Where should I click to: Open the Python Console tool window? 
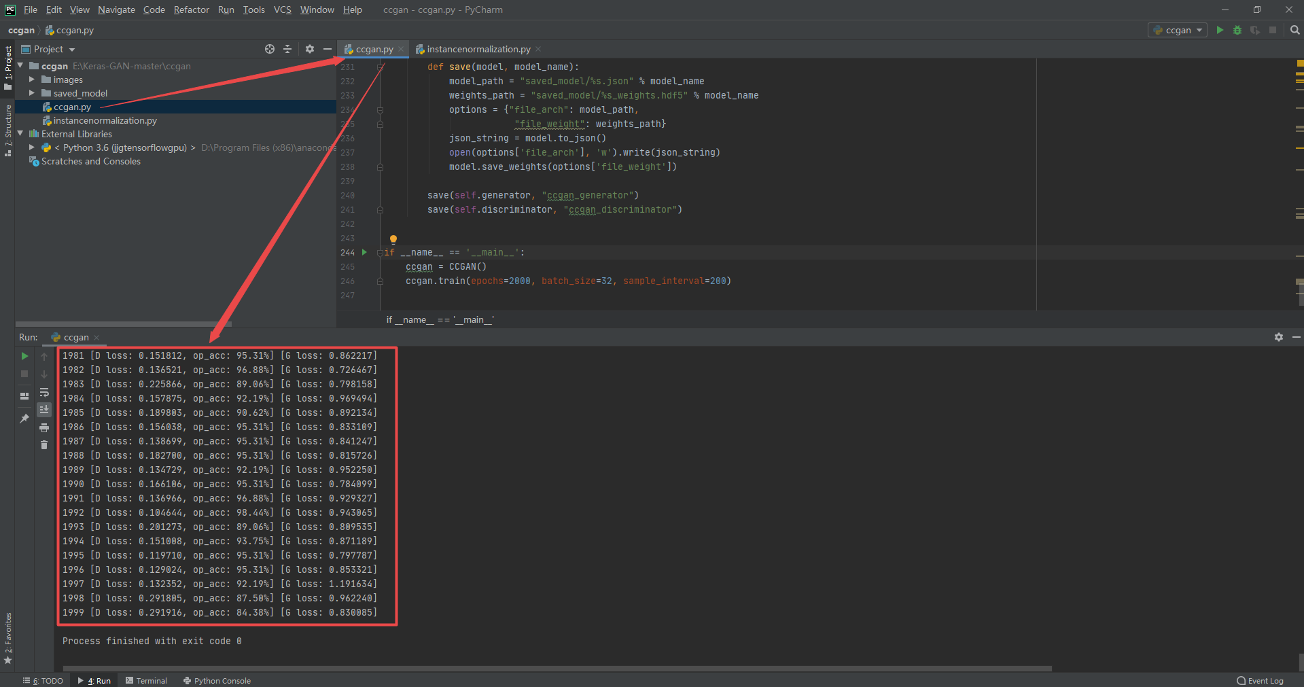point(217,680)
